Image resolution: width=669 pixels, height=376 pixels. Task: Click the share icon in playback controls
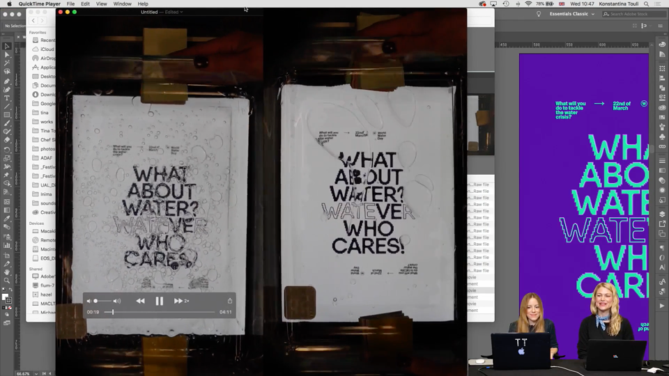(x=230, y=301)
